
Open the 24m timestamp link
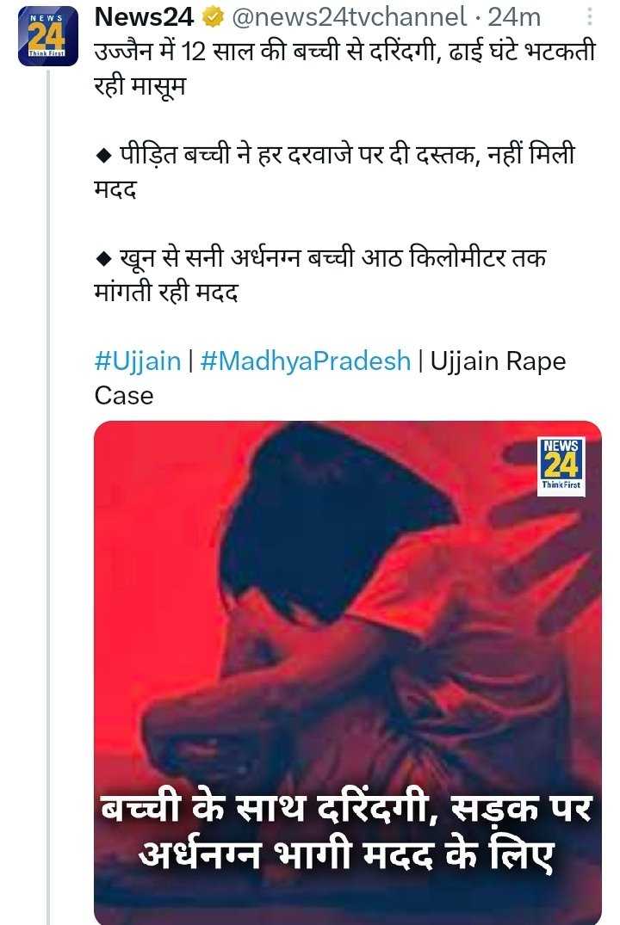click(x=514, y=18)
